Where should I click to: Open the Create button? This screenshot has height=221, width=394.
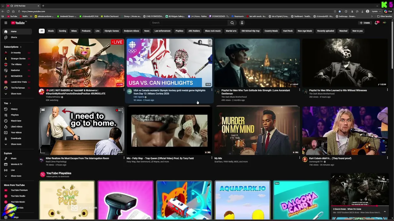click(x=365, y=23)
